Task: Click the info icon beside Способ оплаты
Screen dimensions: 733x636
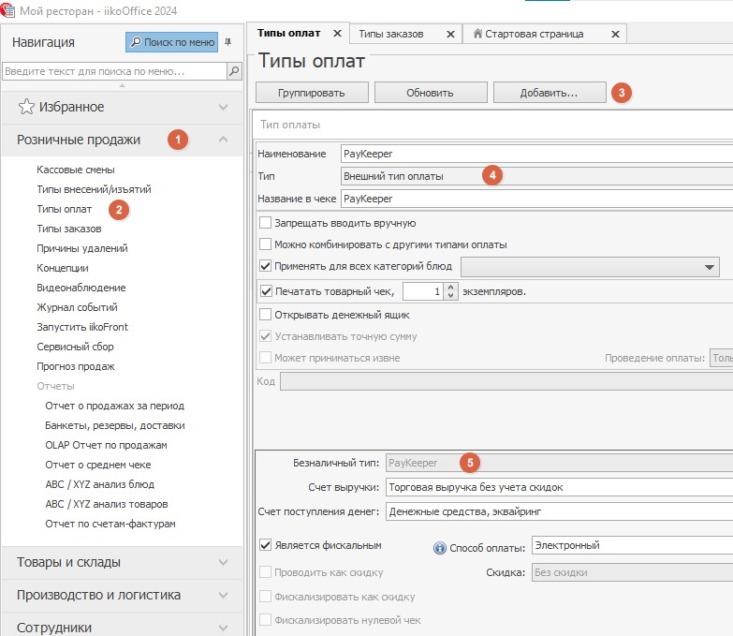Action: pos(440,547)
